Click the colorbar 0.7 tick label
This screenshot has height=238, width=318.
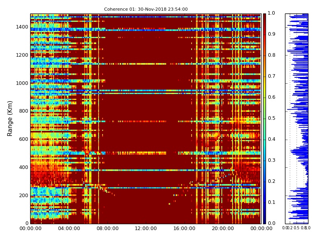[271, 76]
